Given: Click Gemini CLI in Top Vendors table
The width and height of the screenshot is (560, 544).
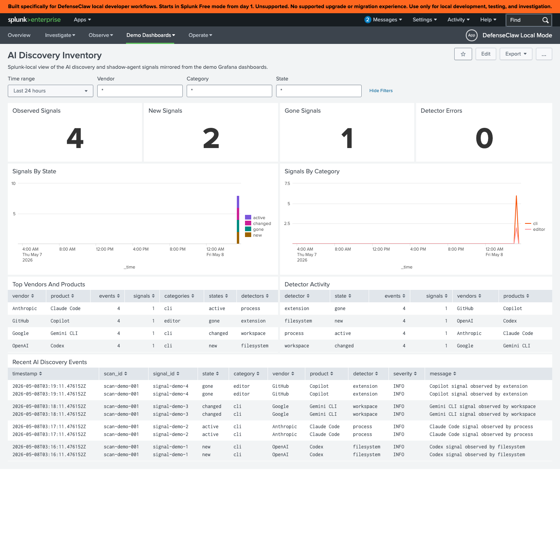Looking at the screenshot, I should click(x=64, y=333).
